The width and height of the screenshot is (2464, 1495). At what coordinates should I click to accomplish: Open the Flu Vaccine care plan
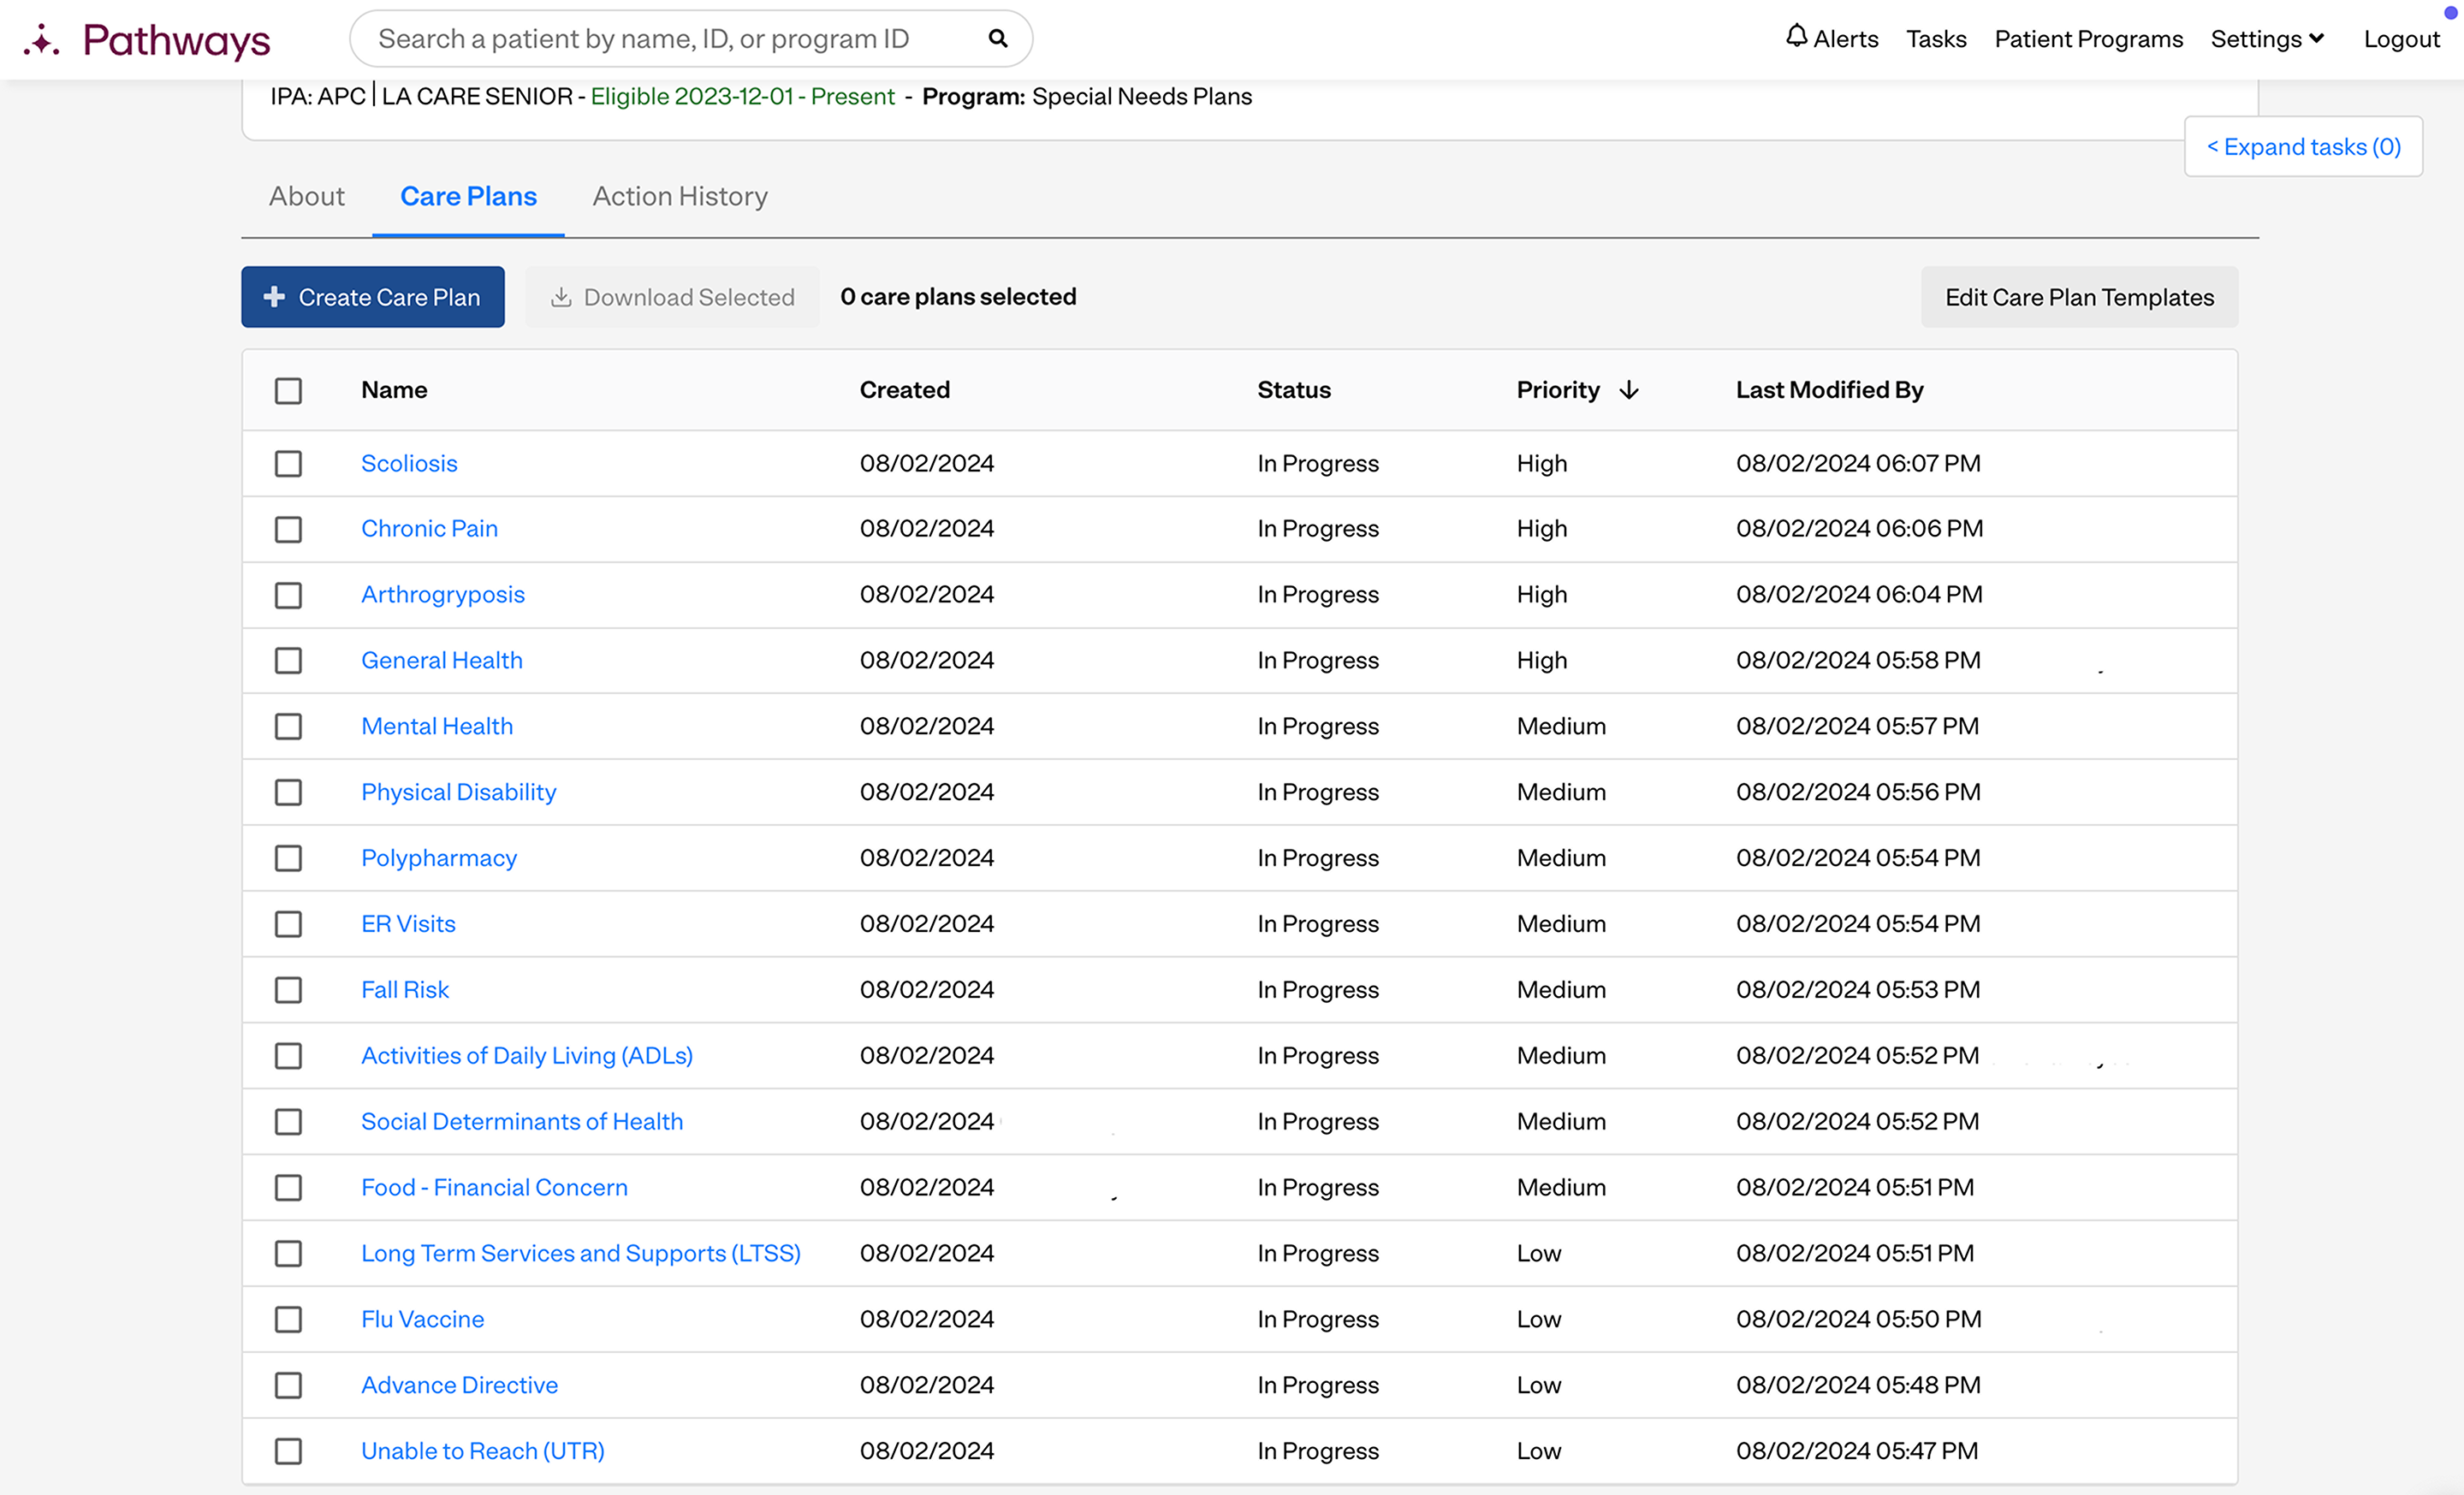tap(422, 1319)
